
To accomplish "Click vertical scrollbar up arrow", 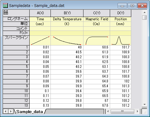I will coord(145,12).
